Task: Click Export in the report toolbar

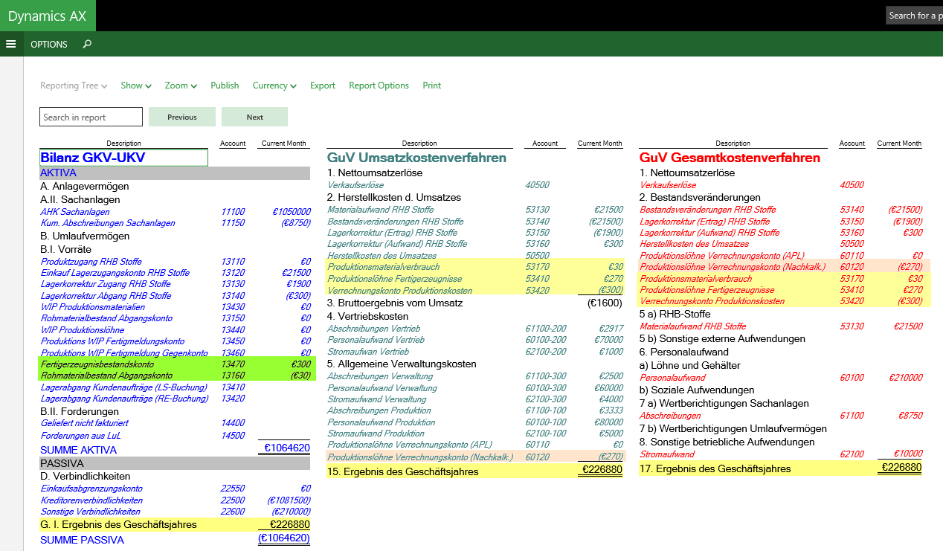Action: coord(323,86)
